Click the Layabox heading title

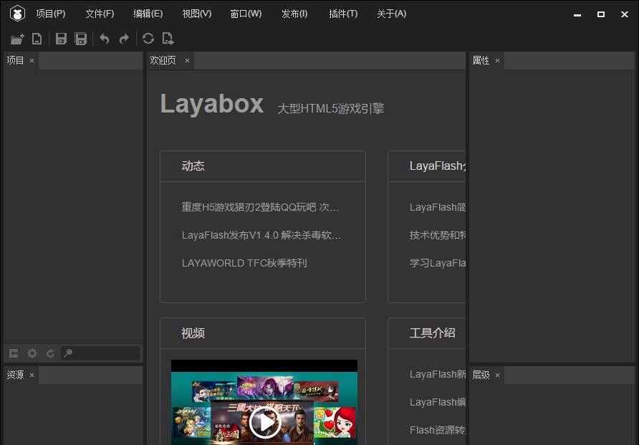tap(212, 105)
